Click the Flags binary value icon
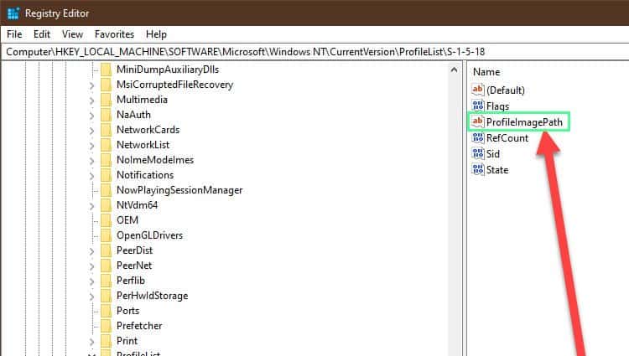 (x=478, y=106)
